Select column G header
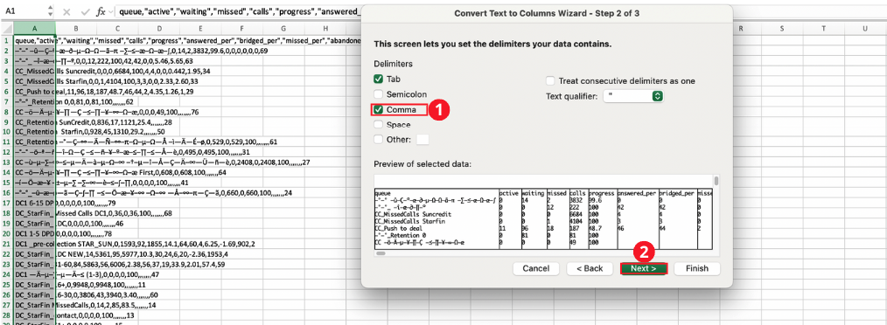The height and width of the screenshot is (325, 887). click(283, 29)
